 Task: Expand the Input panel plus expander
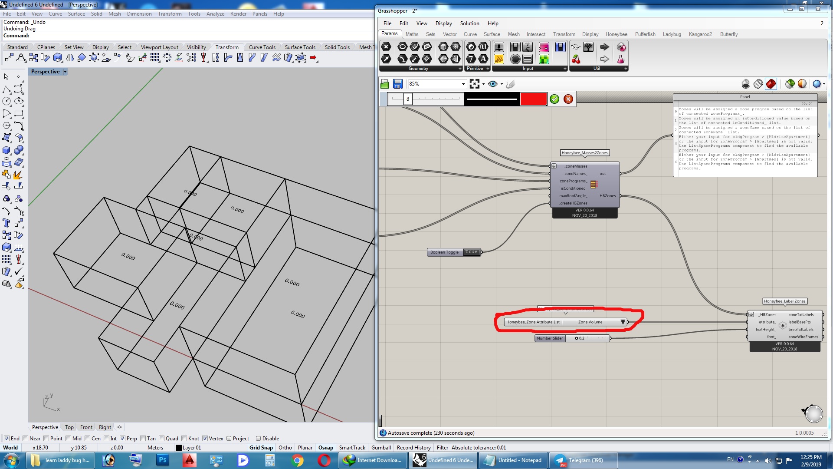tap(565, 69)
